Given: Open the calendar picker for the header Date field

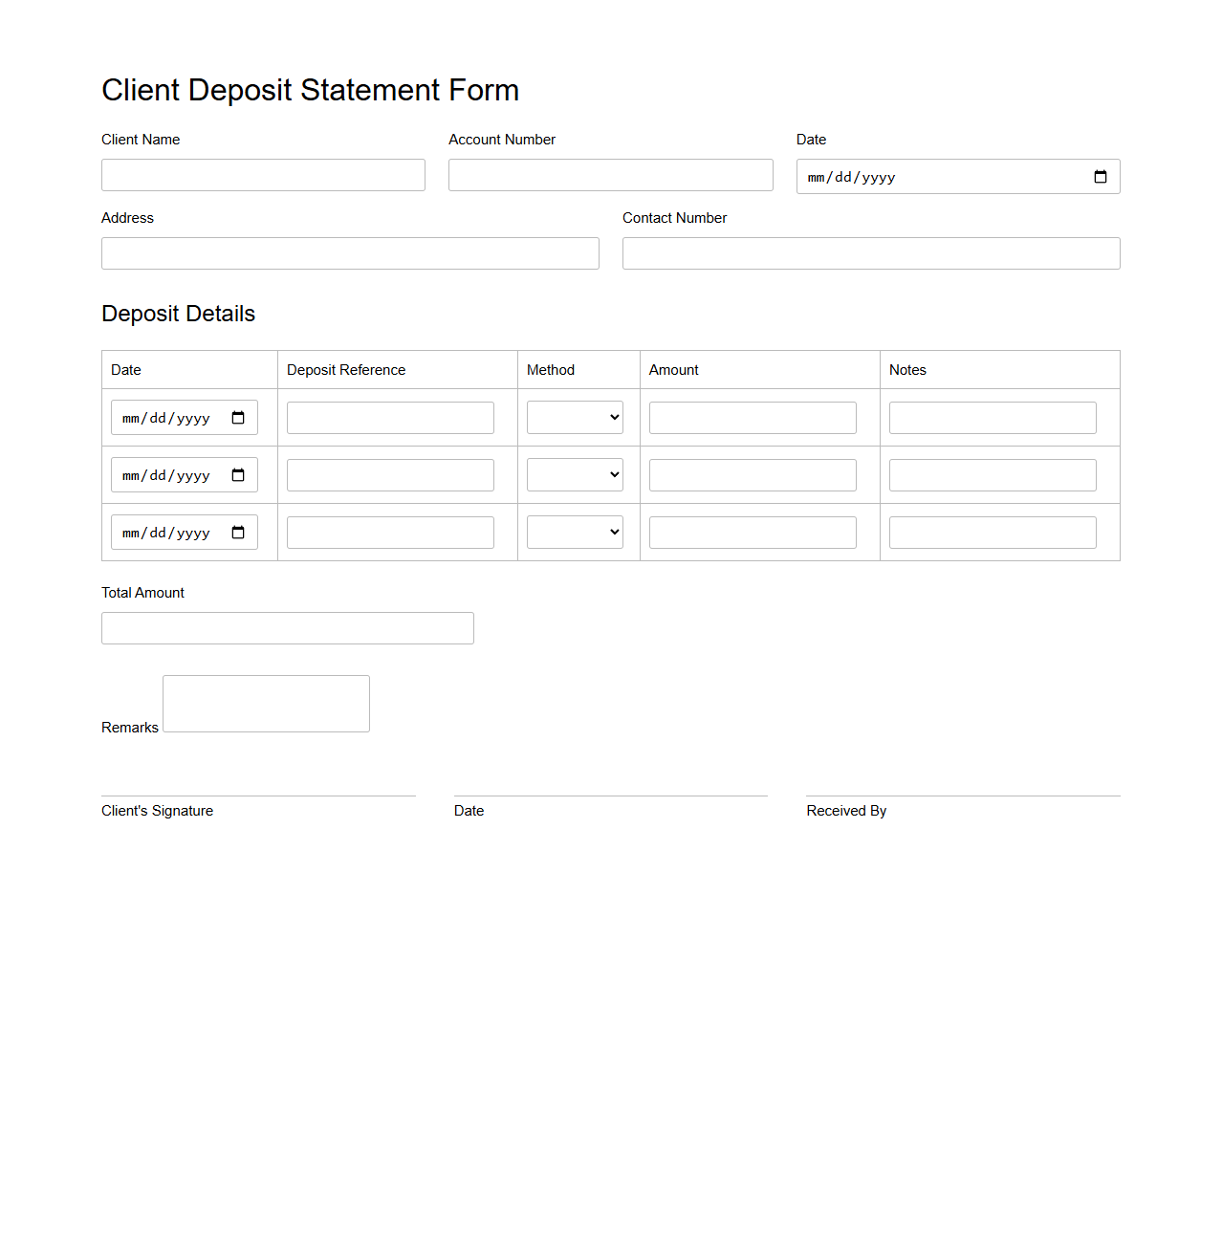Looking at the screenshot, I should point(1100,176).
